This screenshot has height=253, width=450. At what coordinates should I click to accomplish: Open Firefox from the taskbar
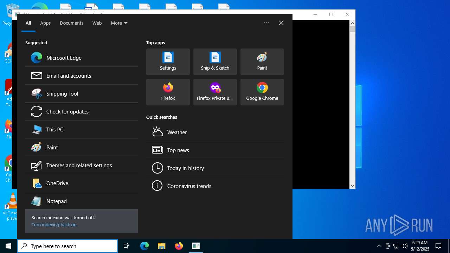click(179, 246)
